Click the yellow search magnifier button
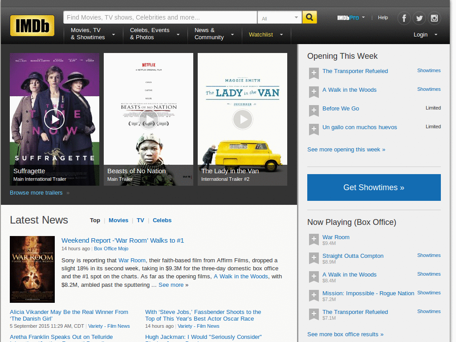Viewport: 456px width, 342px height. click(309, 17)
